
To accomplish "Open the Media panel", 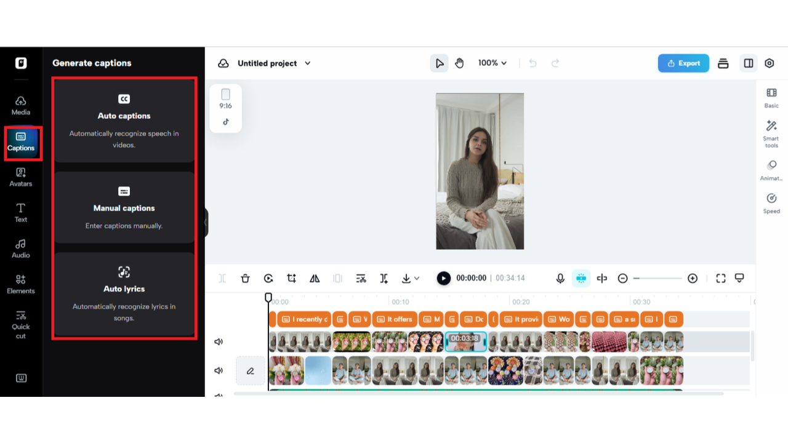I will pos(21,105).
